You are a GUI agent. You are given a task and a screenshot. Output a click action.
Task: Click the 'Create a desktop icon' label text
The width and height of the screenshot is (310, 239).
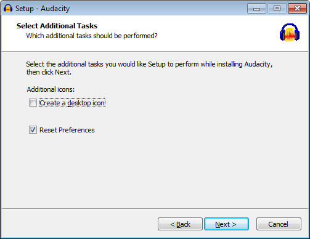coord(72,103)
